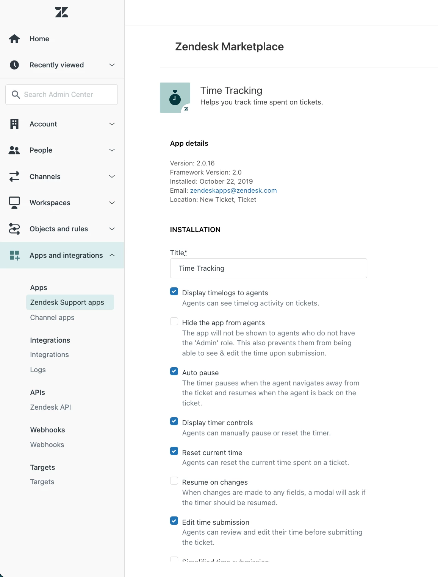Image resolution: width=438 pixels, height=577 pixels.
Task: Select Zendesk Support apps
Action: [x=70, y=302]
